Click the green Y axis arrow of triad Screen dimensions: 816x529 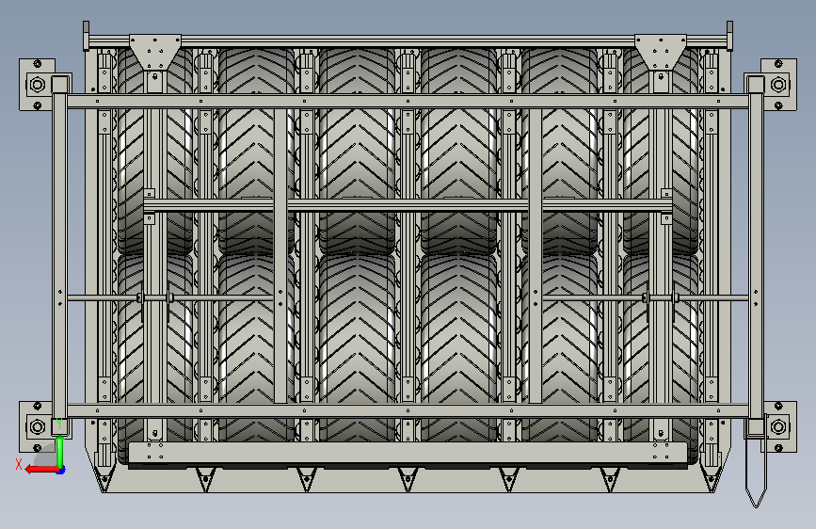pyautogui.click(x=60, y=451)
